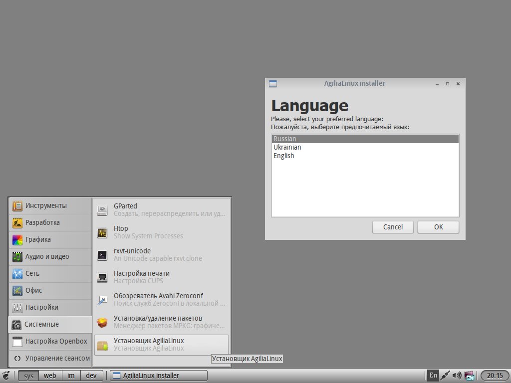Click AgiliaLinux installer taskbar button
The height and width of the screenshot is (383, 511).
[x=158, y=376]
